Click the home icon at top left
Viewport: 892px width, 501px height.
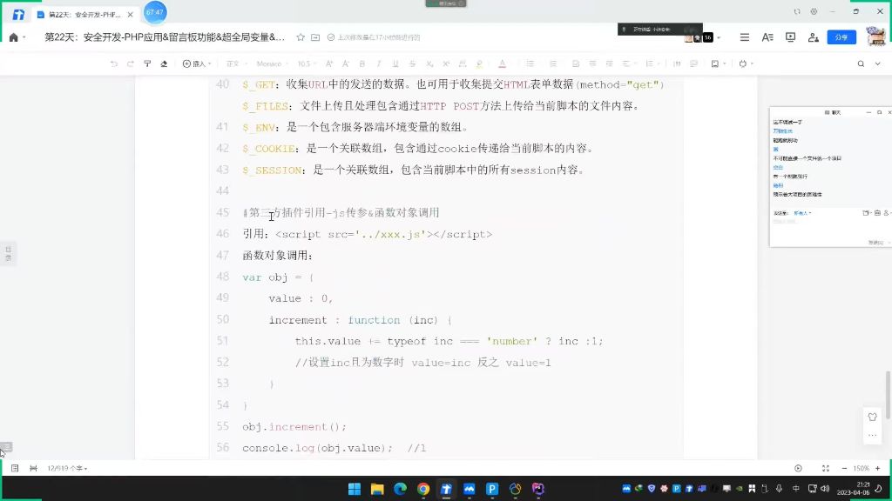[14, 37]
